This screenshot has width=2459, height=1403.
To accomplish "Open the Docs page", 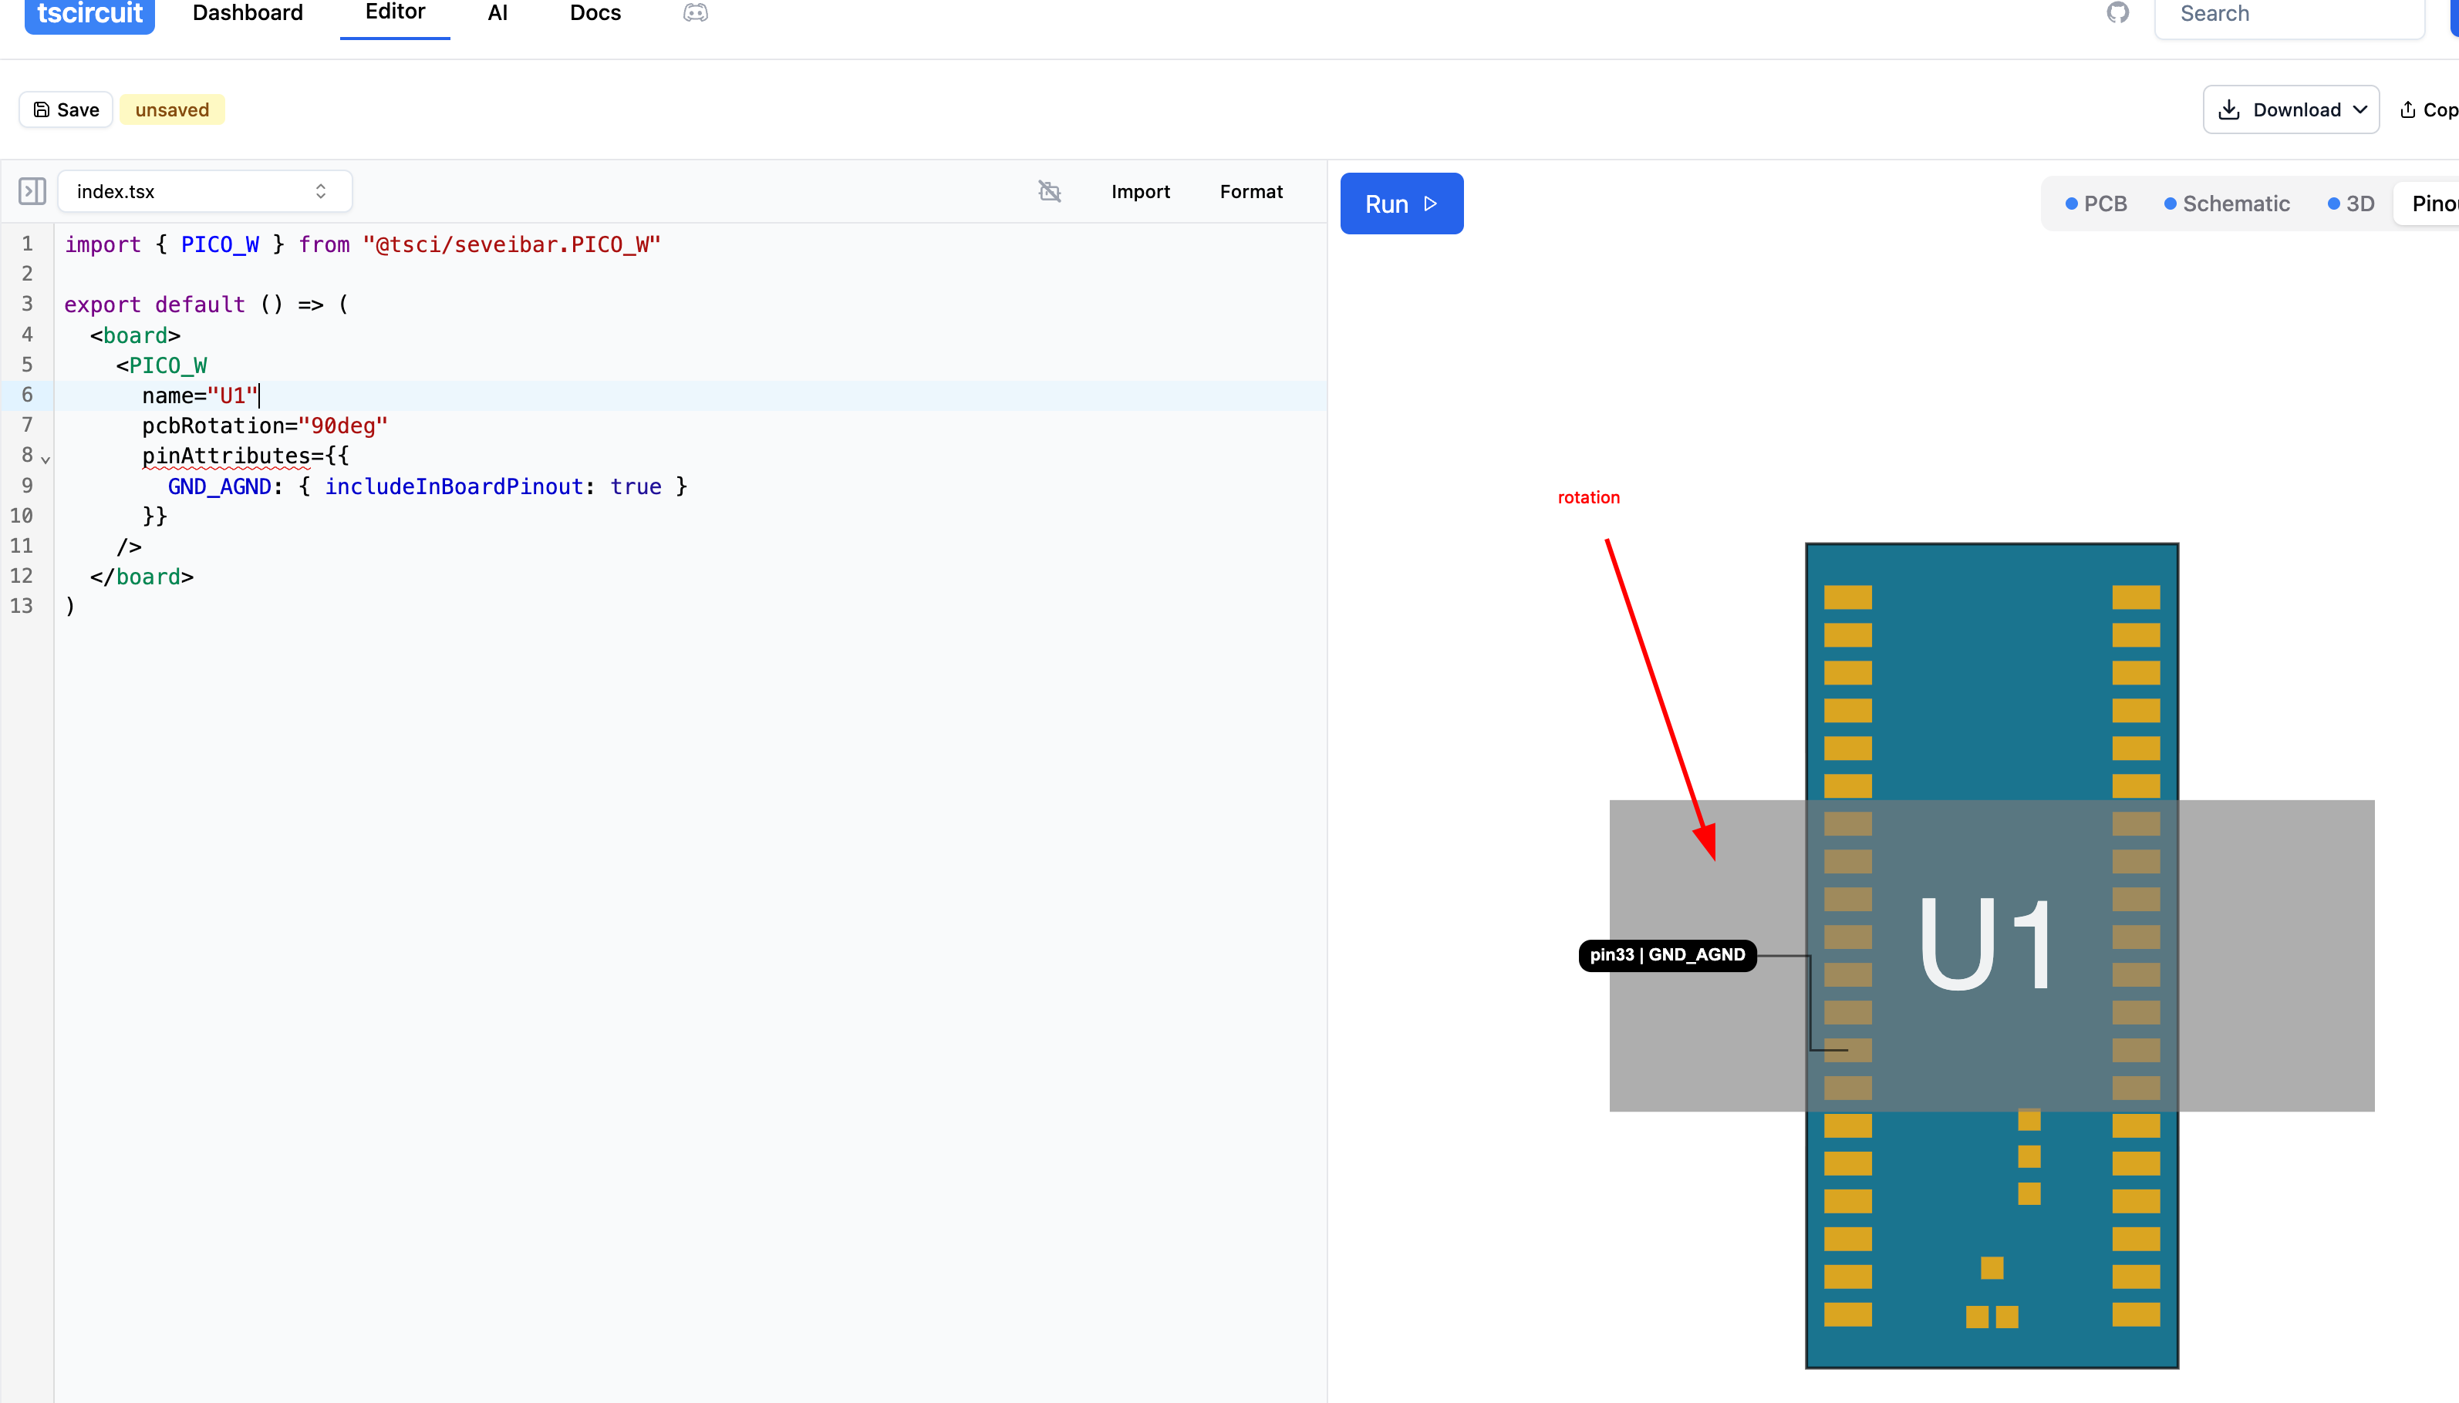I will [595, 14].
